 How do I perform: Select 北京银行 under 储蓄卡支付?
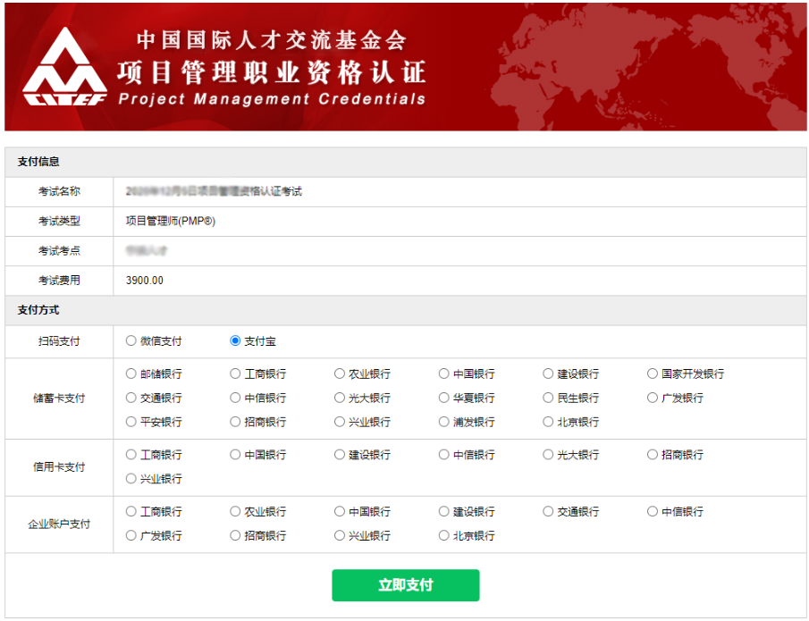(548, 422)
